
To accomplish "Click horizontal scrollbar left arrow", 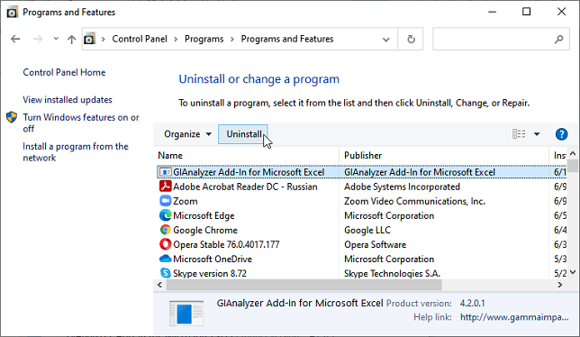I will pos(159,285).
